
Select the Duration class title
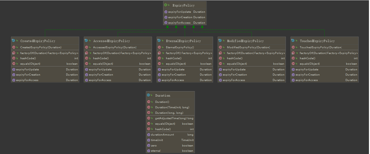[x=163, y=96]
